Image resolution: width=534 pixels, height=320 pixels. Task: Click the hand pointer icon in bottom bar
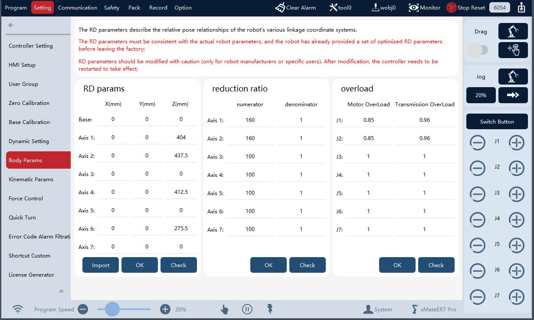[x=224, y=309]
